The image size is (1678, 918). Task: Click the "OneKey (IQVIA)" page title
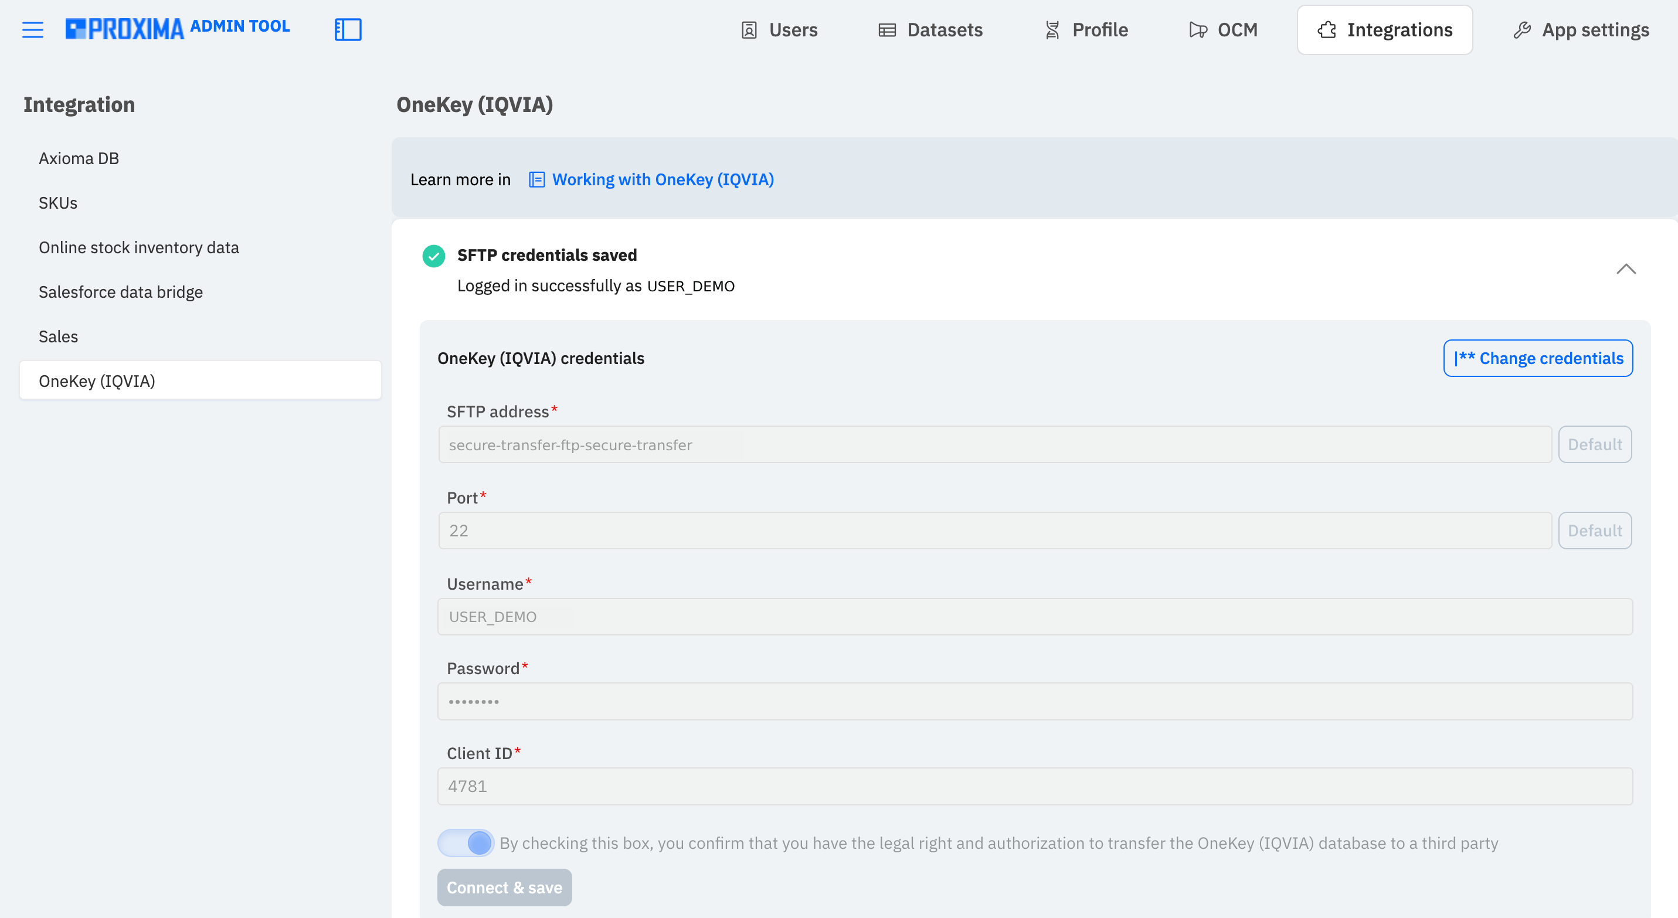click(475, 105)
